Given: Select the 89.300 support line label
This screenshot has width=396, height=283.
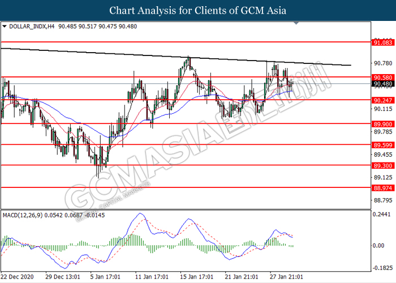Looking at the screenshot, I should click(383, 166).
